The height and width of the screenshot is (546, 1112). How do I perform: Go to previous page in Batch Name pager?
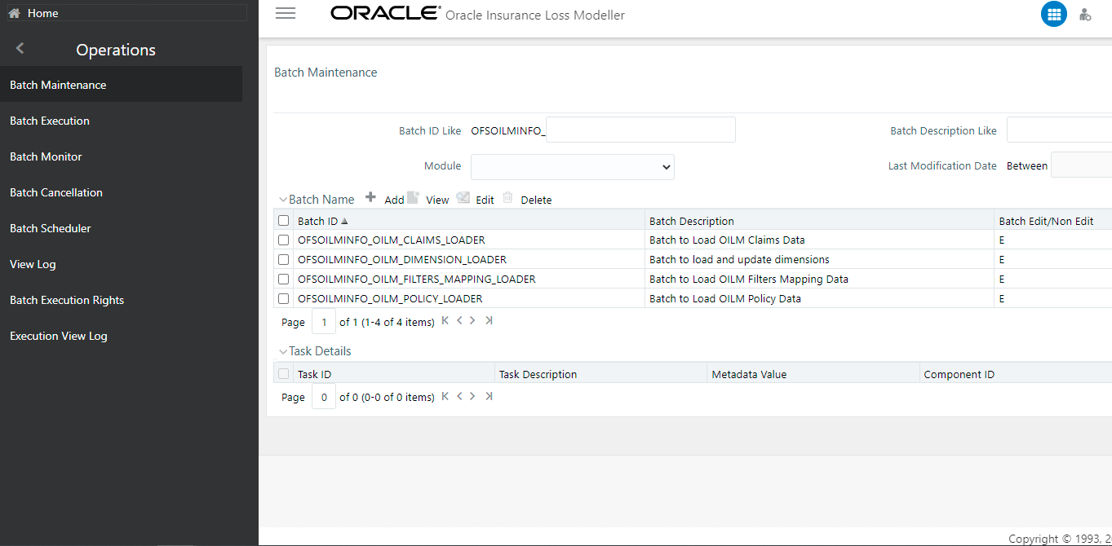[x=460, y=321]
